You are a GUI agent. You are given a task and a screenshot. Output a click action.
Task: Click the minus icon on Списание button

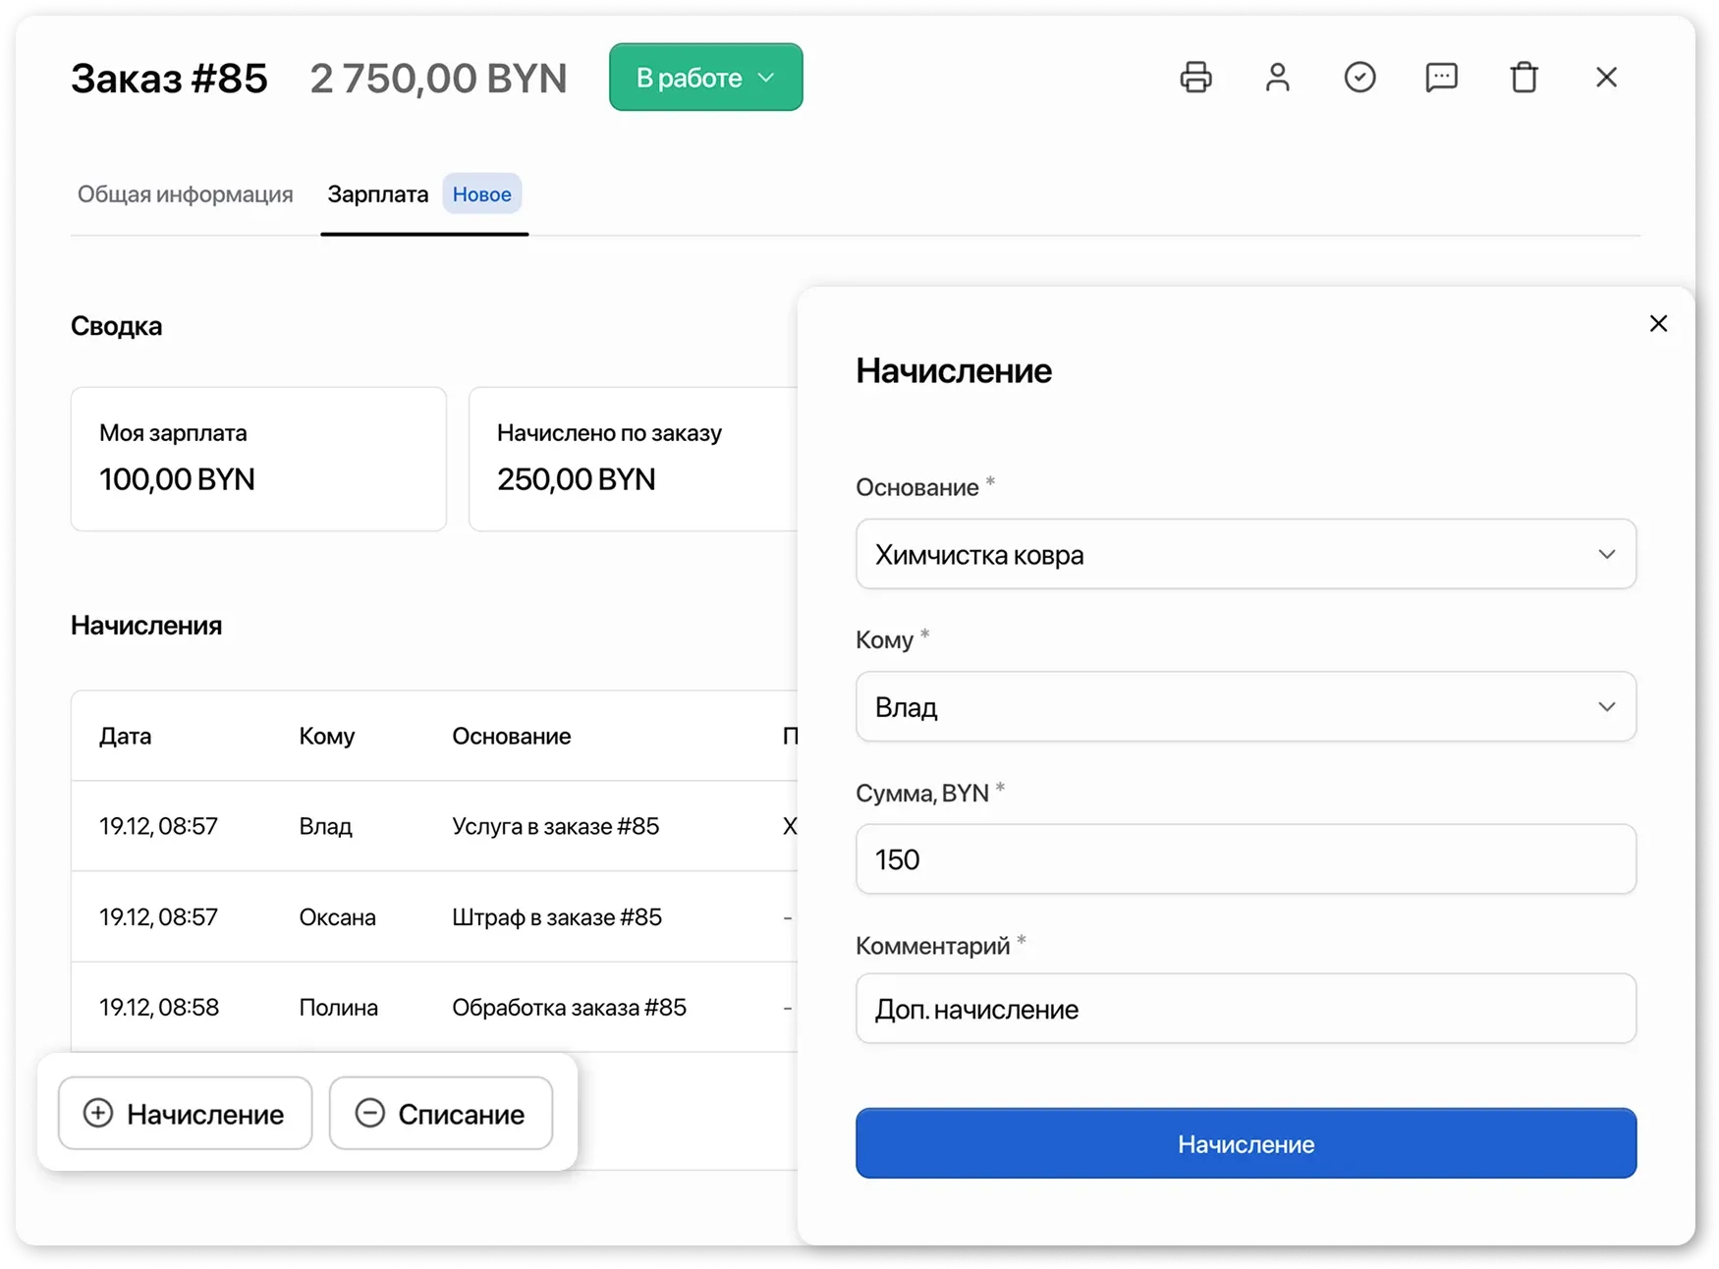pos(371,1114)
